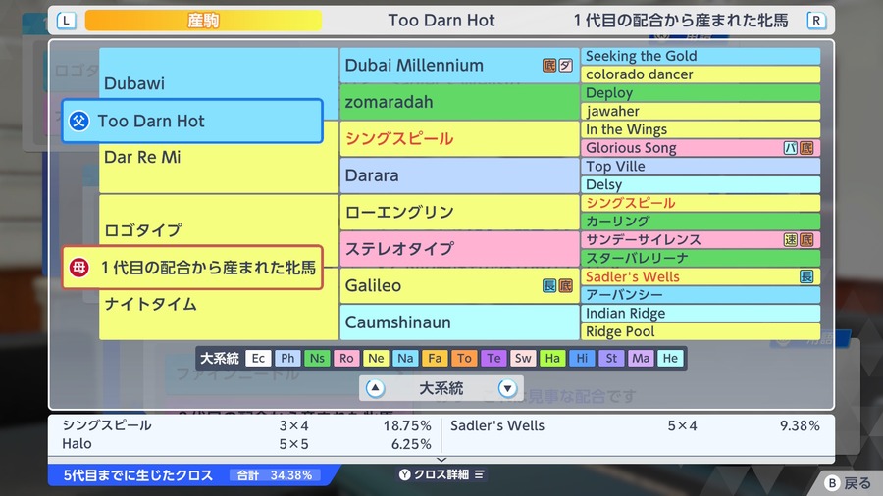Click the Ec lineage swatch

(258, 358)
